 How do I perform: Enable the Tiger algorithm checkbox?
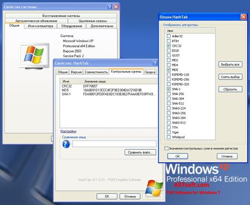(169, 132)
